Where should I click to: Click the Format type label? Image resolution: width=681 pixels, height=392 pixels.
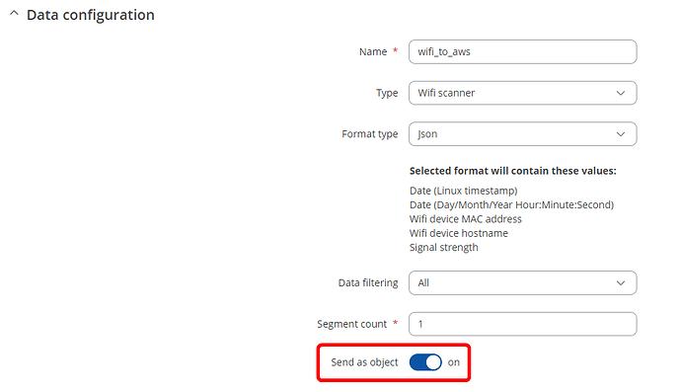click(x=369, y=134)
